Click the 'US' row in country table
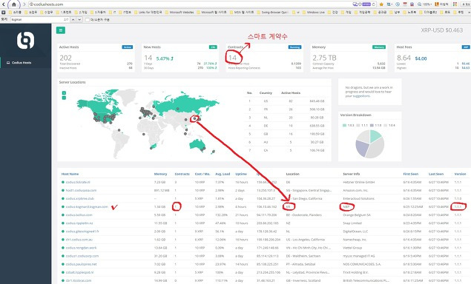Image resolution: width=471 pixels, height=284 pixels. click(286, 101)
